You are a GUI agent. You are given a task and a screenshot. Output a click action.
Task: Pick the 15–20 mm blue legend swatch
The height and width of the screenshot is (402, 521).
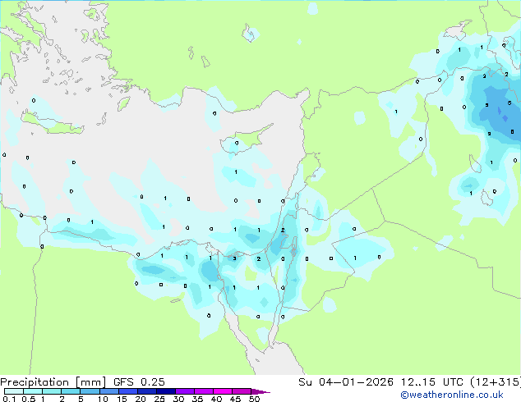click(128, 391)
